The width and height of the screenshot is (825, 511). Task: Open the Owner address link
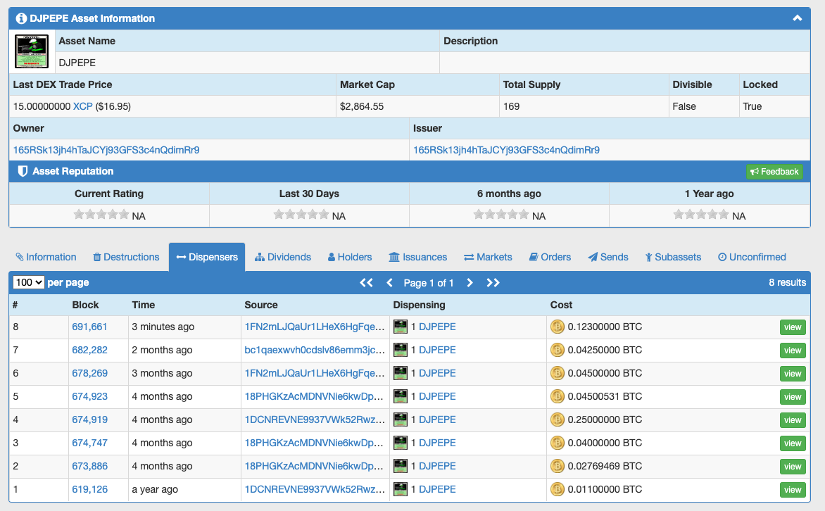106,150
